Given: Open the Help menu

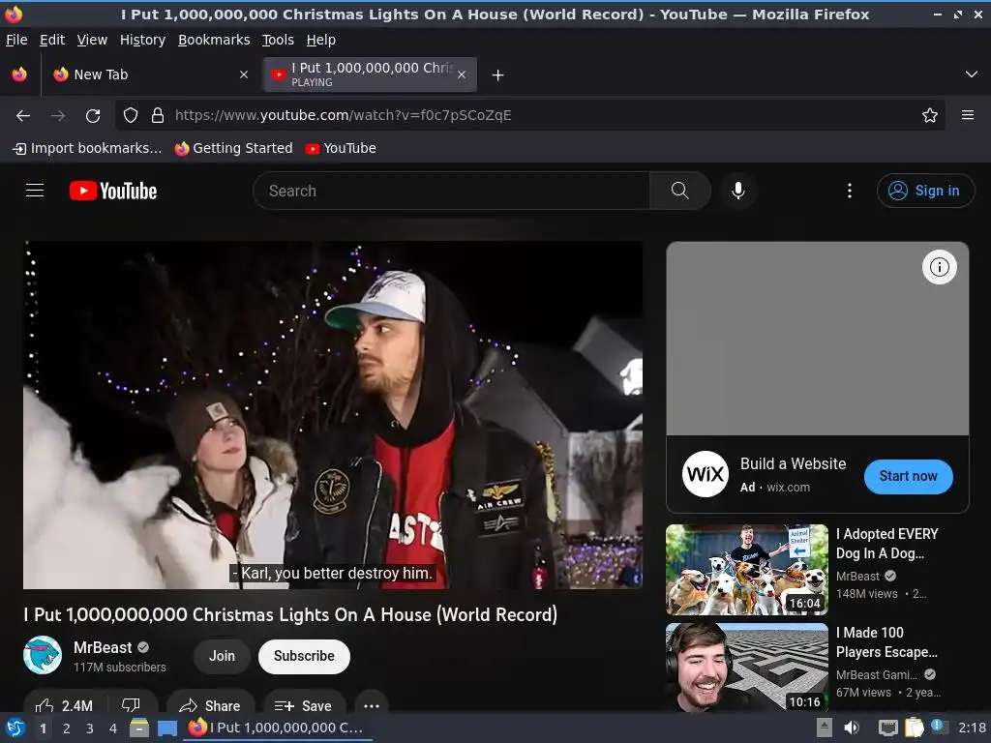Looking at the screenshot, I should pyautogui.click(x=321, y=40).
